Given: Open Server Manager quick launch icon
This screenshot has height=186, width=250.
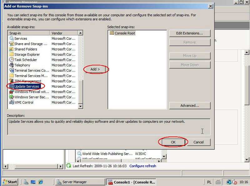Looking at the screenshot, I should pos(26,182).
